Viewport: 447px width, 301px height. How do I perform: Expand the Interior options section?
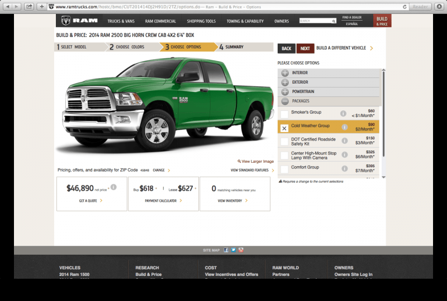[329, 73]
